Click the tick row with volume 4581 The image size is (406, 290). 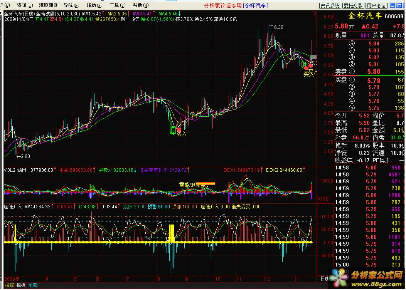pyautogui.click(x=370, y=174)
